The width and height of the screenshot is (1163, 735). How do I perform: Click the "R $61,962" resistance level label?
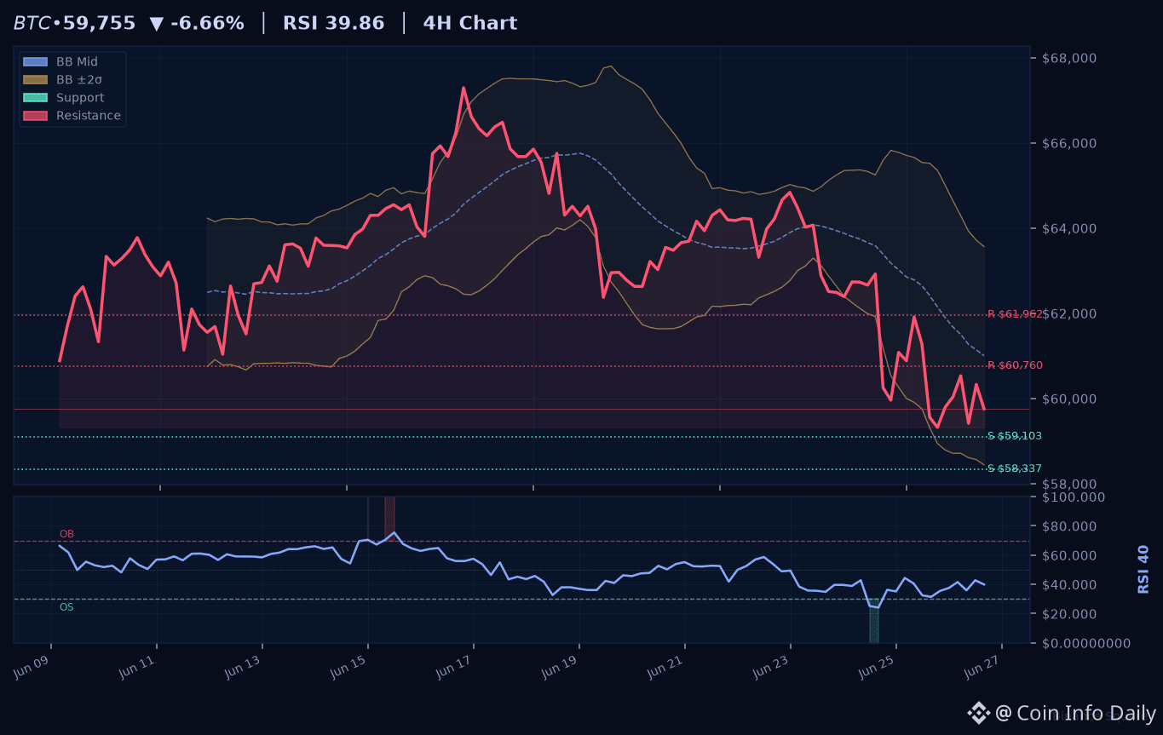point(1015,314)
